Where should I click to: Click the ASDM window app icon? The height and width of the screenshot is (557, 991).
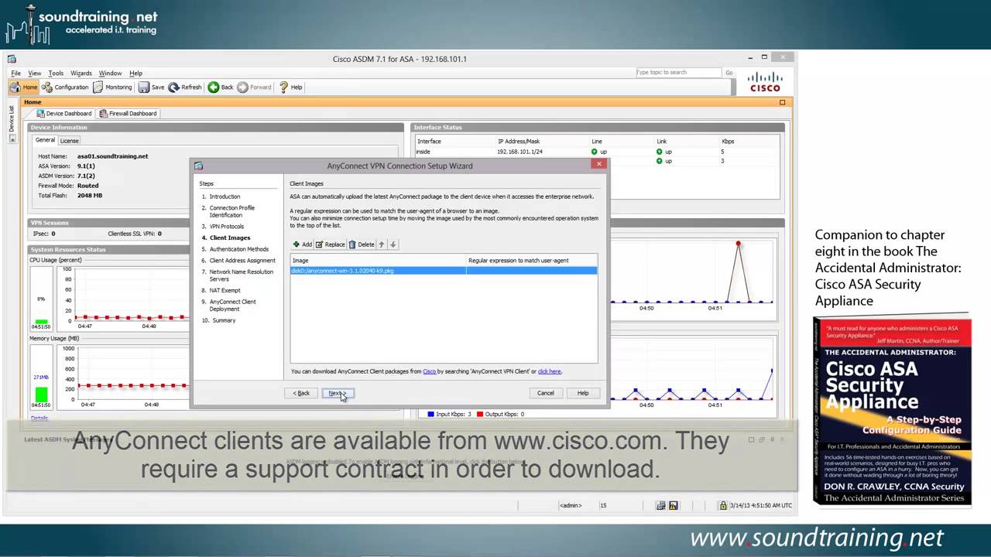click(12, 59)
